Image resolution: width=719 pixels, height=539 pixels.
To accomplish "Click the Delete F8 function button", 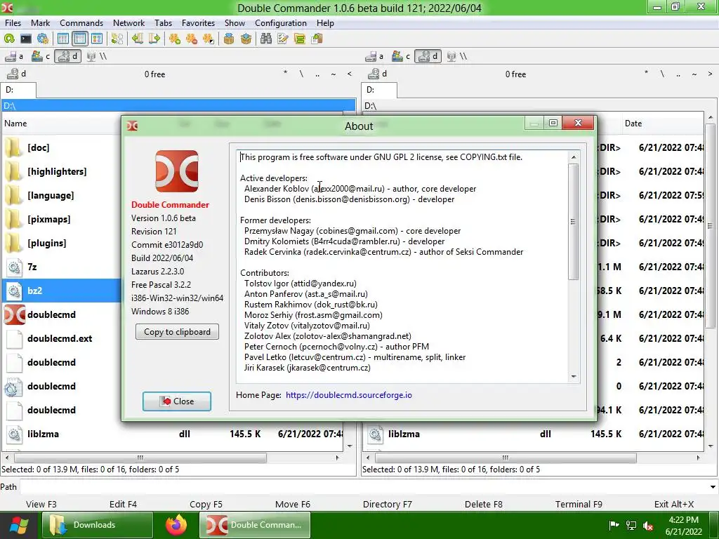I will [x=483, y=504].
